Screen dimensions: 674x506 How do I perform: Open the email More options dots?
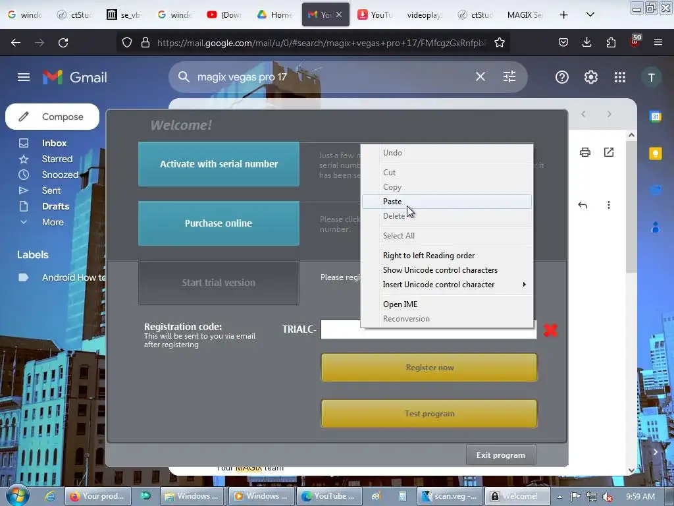(x=609, y=206)
